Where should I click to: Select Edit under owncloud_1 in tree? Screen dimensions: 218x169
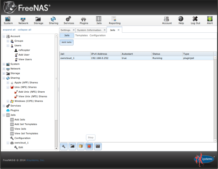tap(19, 147)
